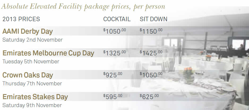
Task: Select the $1050.00 Oaks Day sit down price
Action: tap(151, 75)
